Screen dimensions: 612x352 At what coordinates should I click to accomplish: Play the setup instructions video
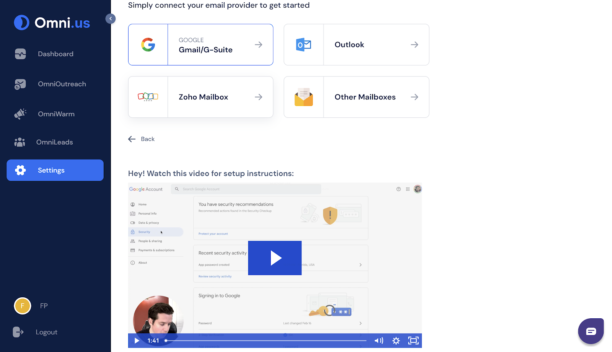click(275, 258)
